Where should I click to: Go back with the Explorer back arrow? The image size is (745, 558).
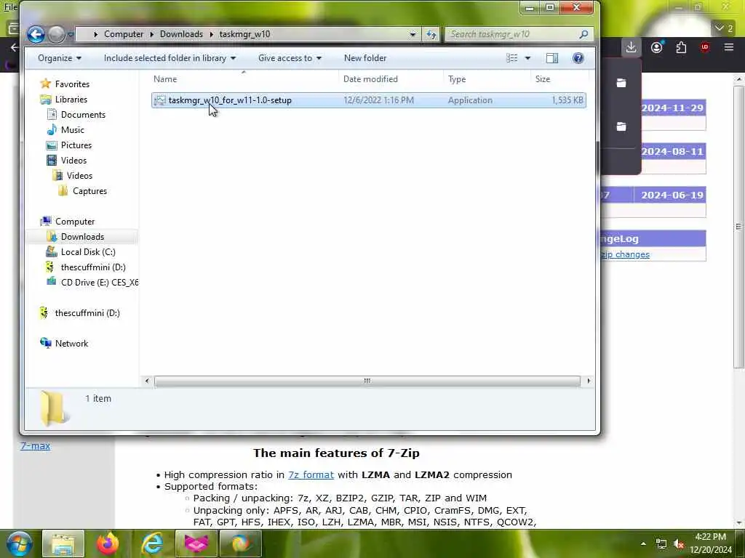point(36,34)
